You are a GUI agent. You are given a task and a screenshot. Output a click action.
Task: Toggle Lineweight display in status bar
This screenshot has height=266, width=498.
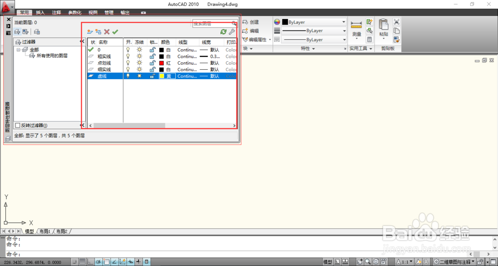(138, 262)
